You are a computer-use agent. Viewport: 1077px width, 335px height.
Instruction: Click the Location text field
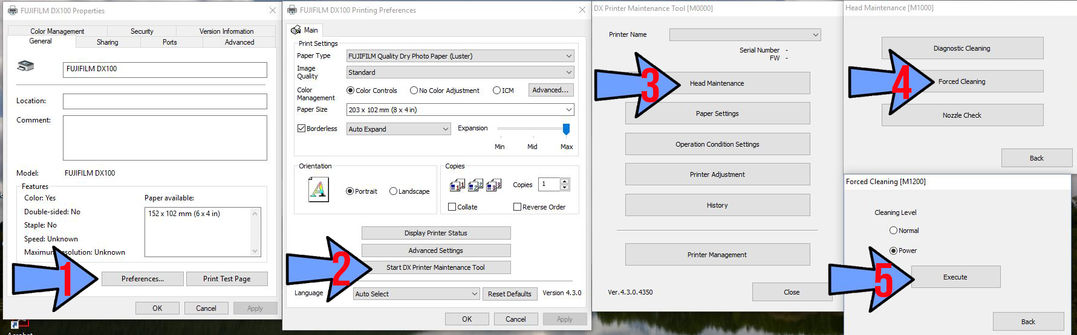pos(165,101)
